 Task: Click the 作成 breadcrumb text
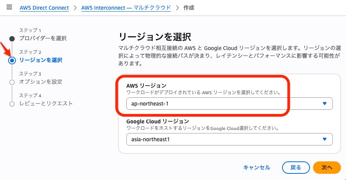(189, 8)
